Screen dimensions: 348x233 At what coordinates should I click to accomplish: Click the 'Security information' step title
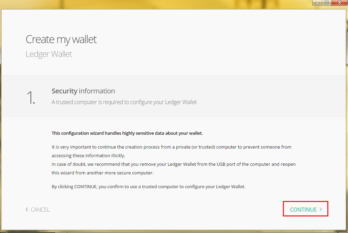tap(83, 91)
